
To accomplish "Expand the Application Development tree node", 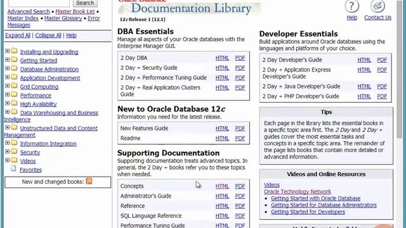I will coord(7,77).
